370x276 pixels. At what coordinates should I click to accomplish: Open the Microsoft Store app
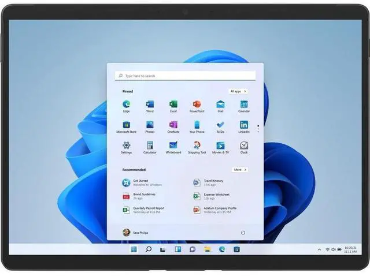(126, 125)
